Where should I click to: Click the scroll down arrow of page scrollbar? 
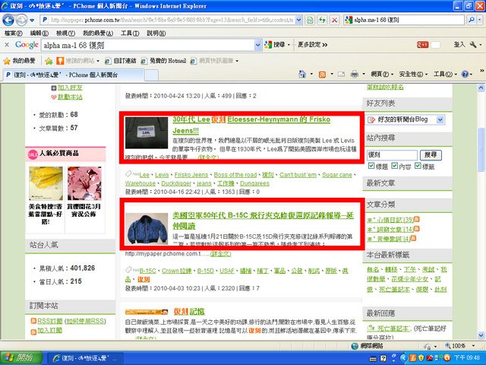click(481, 335)
